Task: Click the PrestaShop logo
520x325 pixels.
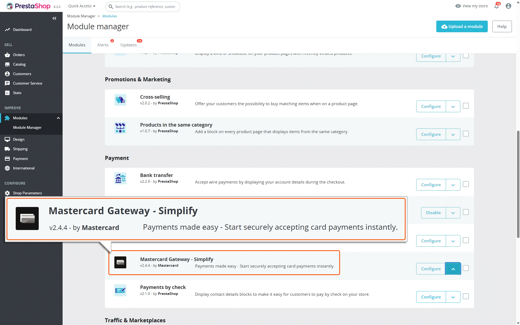Action: click(x=28, y=6)
